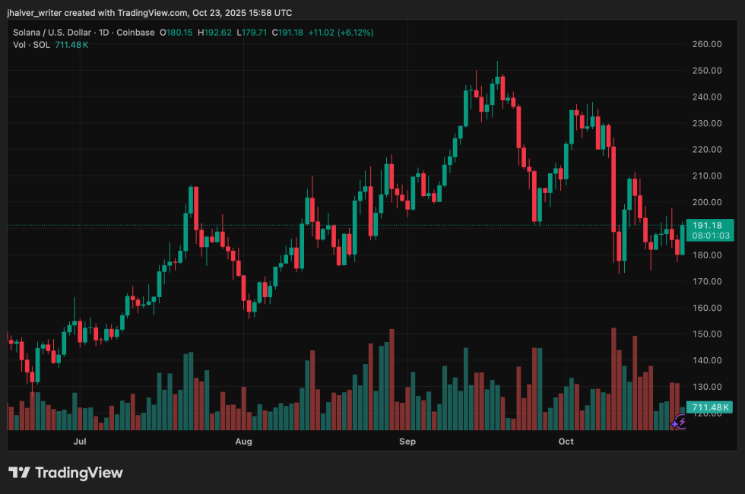Click the Aug label on time axis
745x494 pixels.
point(243,441)
